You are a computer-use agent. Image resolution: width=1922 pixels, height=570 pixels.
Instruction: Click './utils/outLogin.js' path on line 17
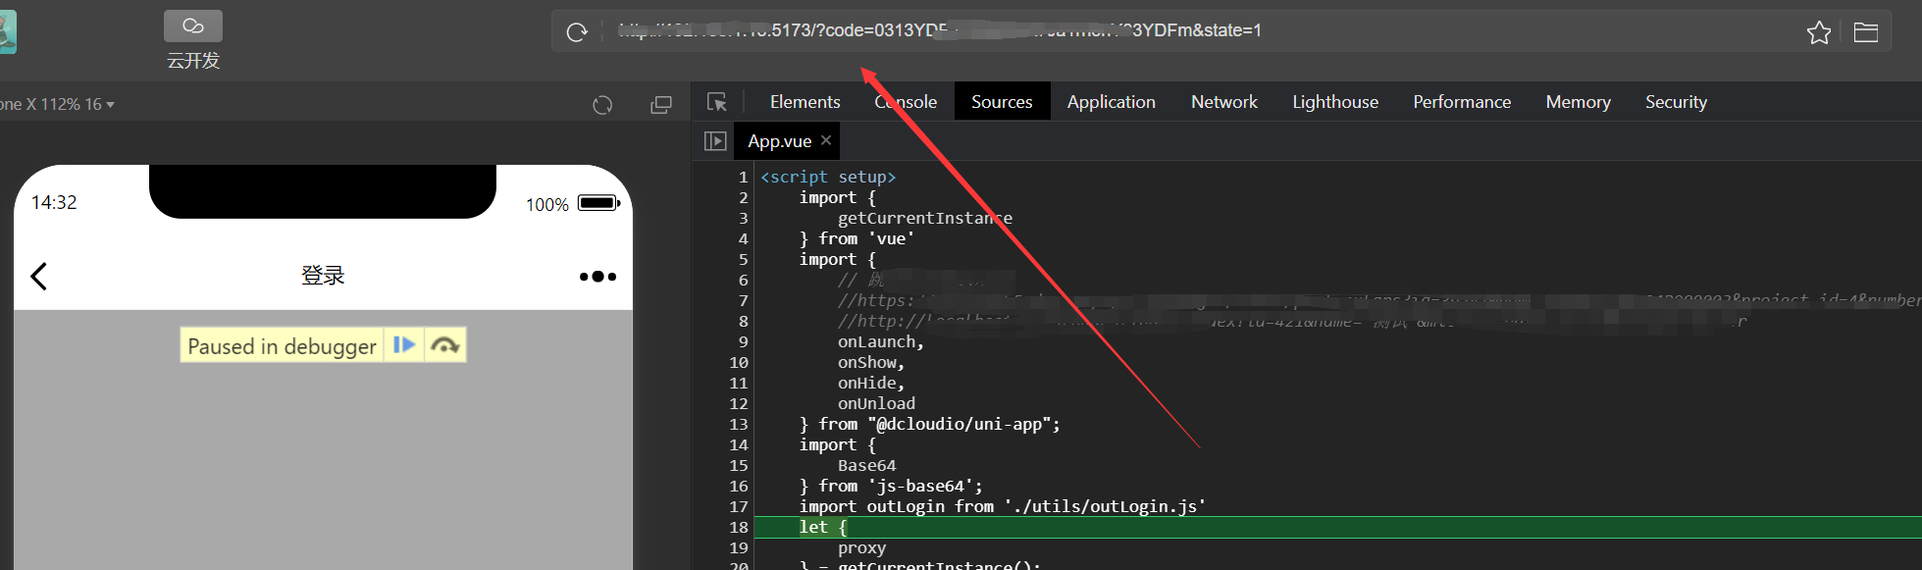pyautogui.click(x=1105, y=506)
